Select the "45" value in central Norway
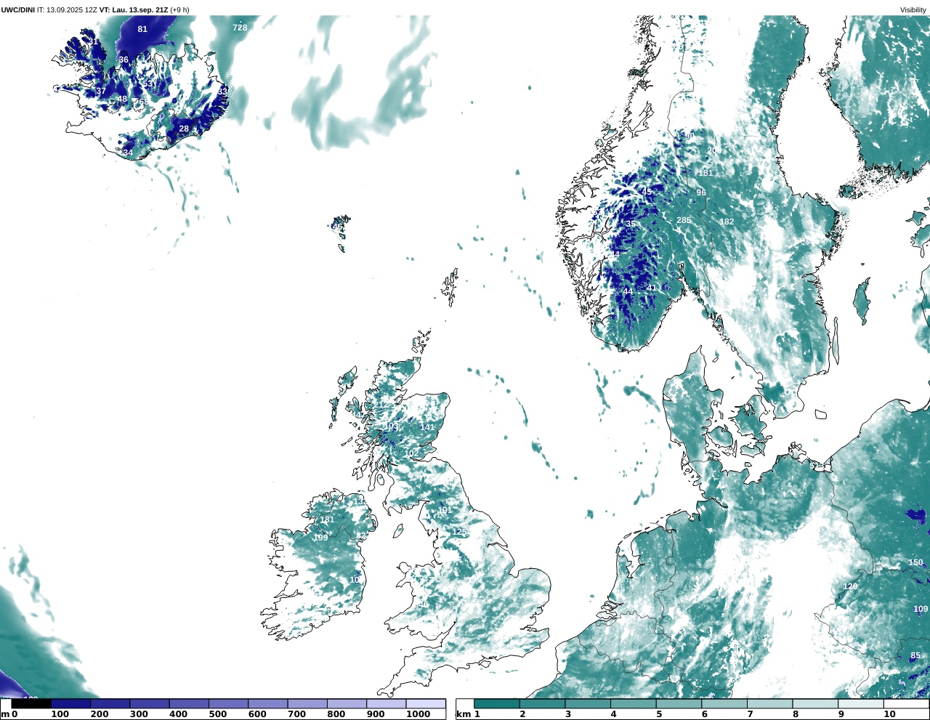The height and width of the screenshot is (720, 930). point(647,192)
